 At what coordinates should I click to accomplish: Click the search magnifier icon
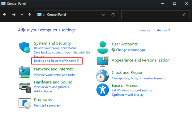coord(184,15)
